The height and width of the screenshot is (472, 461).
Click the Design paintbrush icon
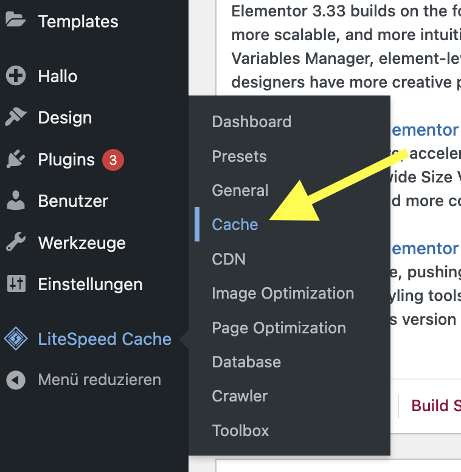click(16, 117)
